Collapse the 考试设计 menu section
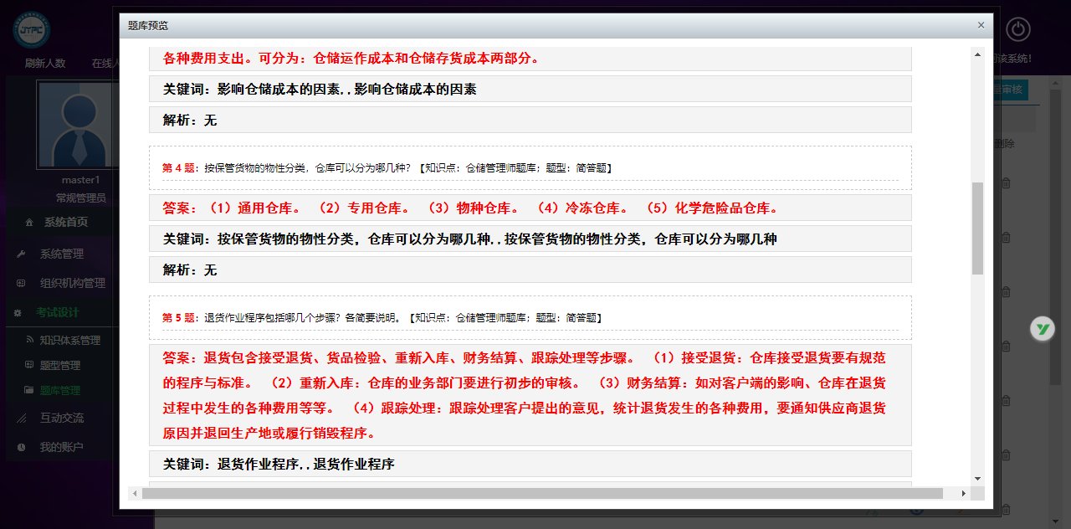Viewport: 1071px width, 529px height. pyautogui.click(x=57, y=312)
